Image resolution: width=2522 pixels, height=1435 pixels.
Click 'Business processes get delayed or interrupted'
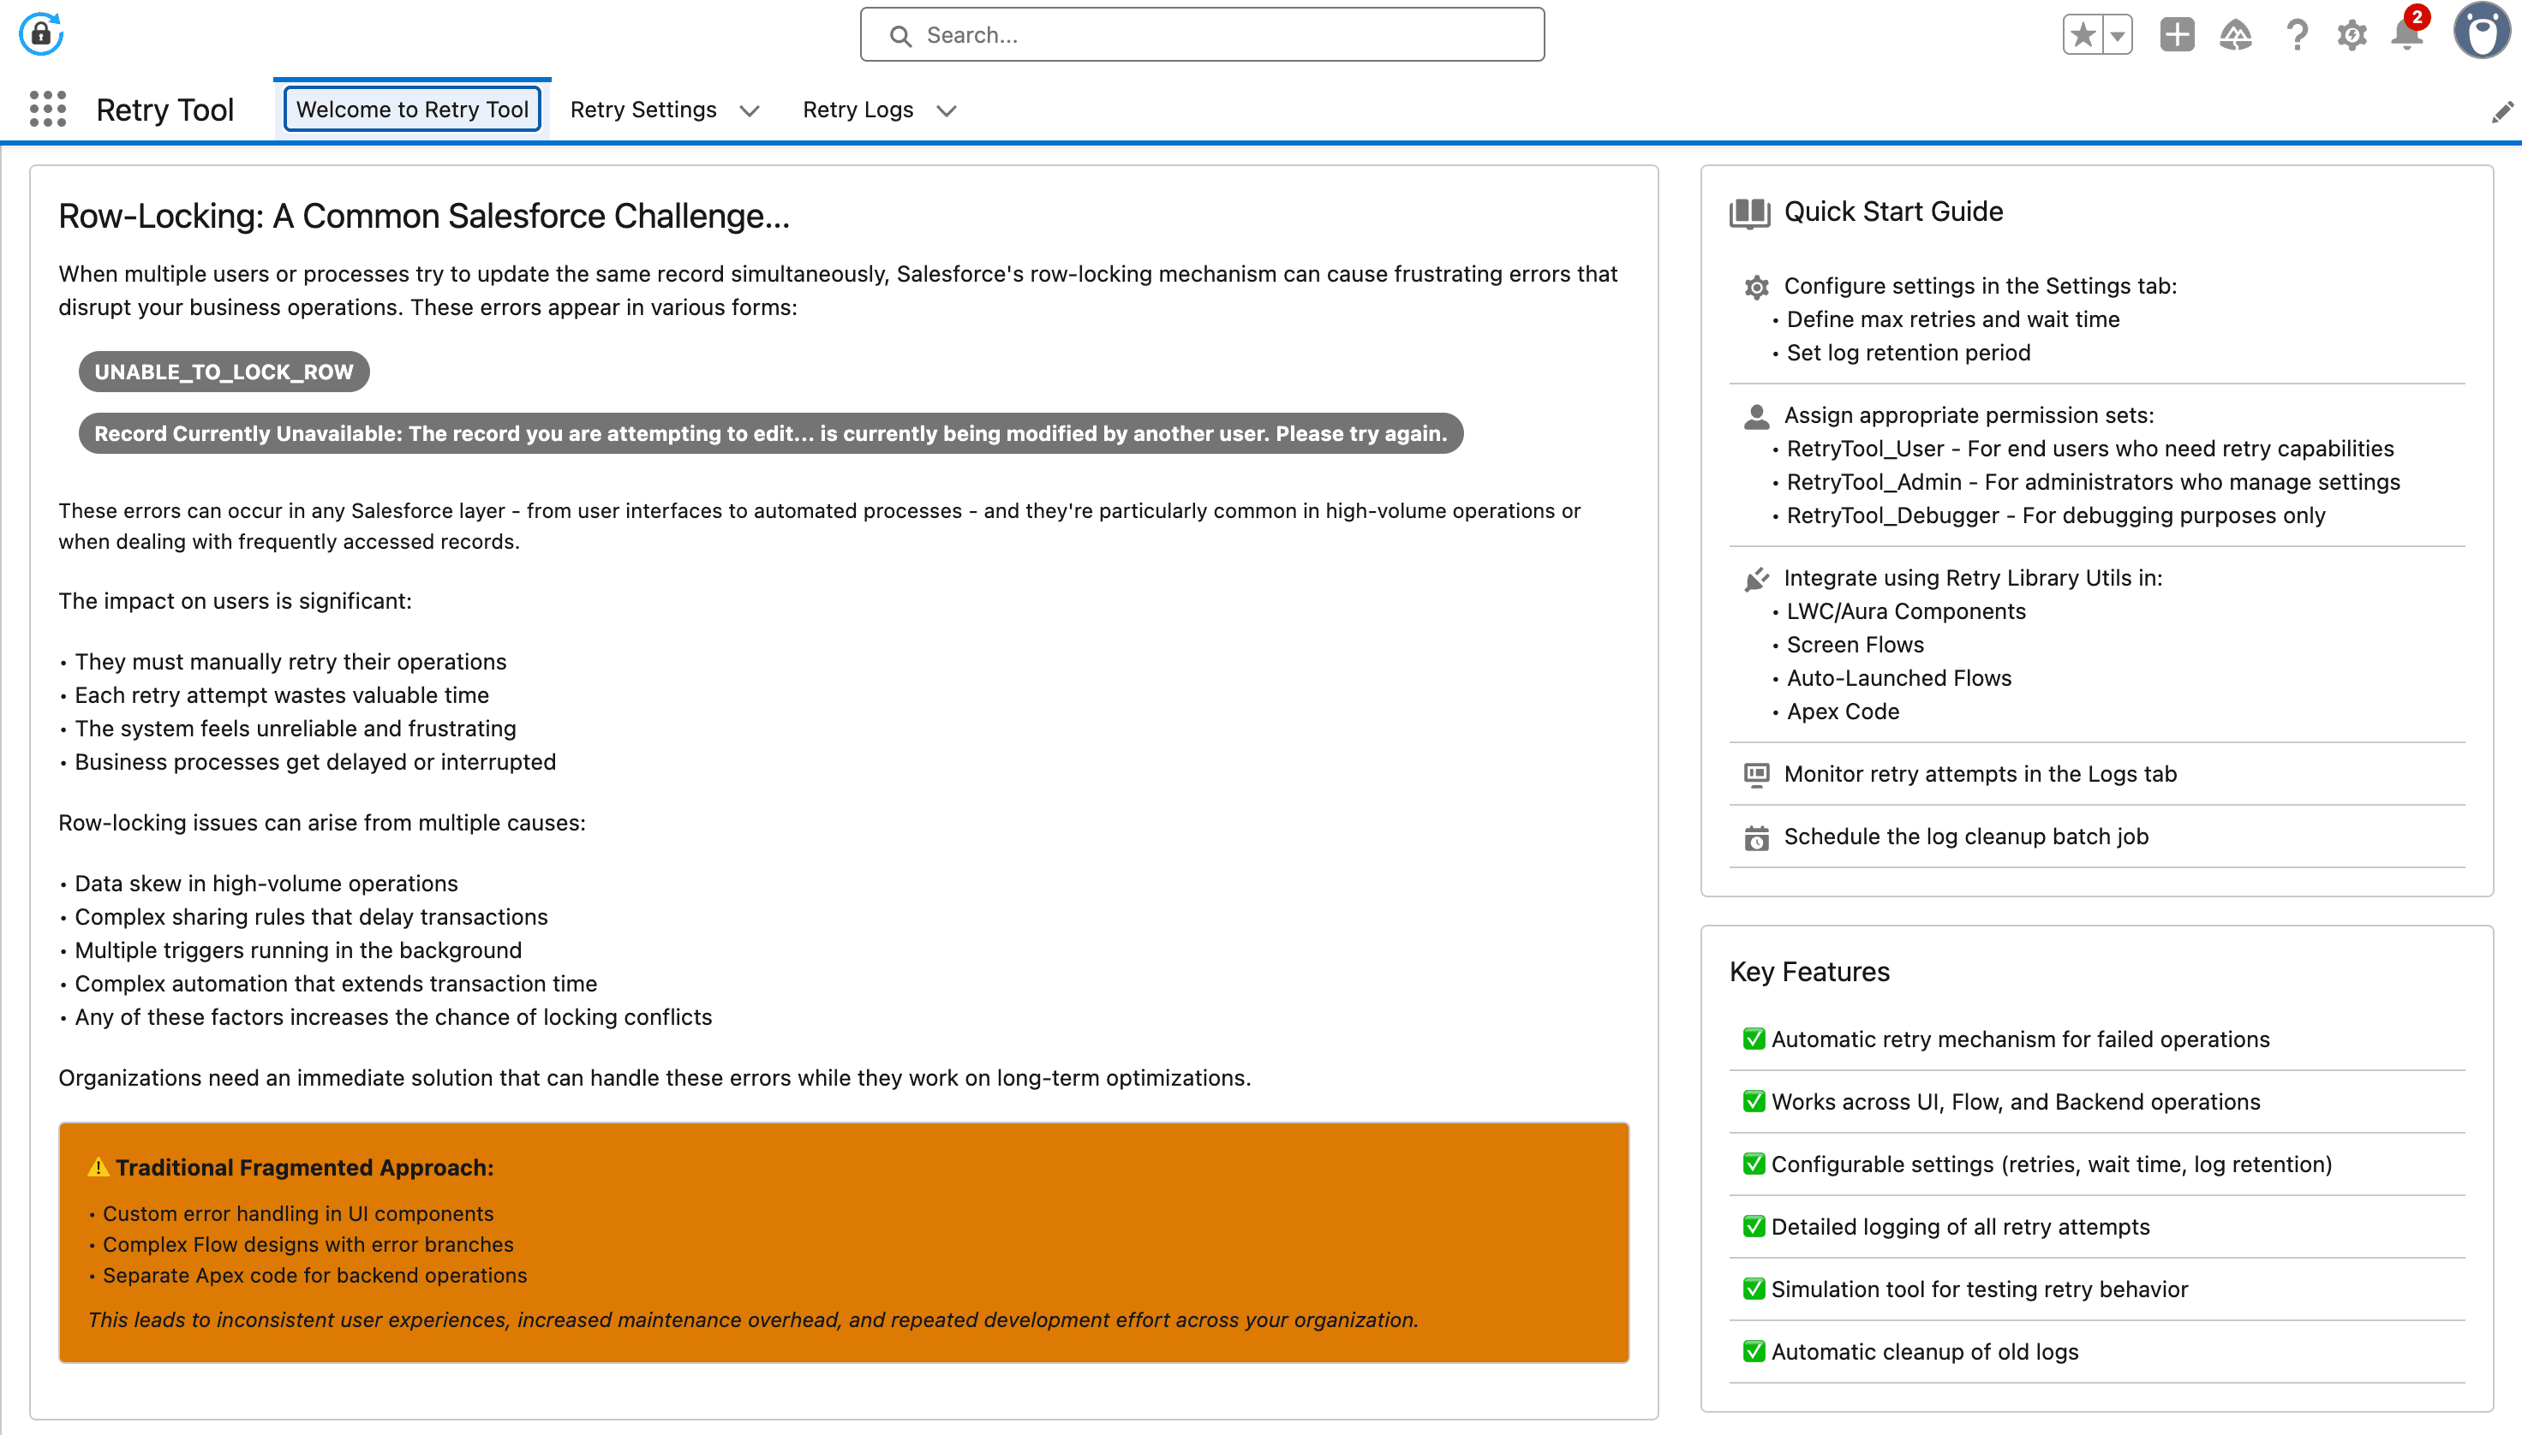coord(314,762)
